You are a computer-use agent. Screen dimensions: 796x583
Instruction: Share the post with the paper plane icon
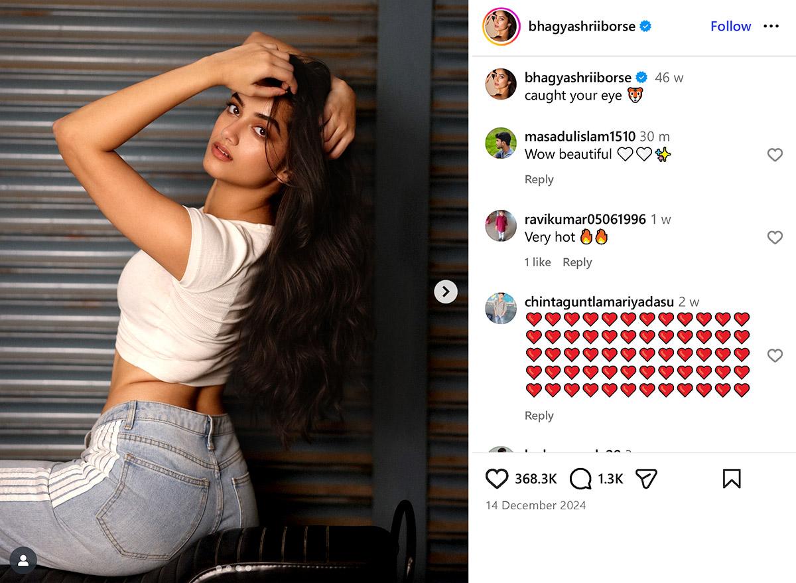tap(646, 479)
